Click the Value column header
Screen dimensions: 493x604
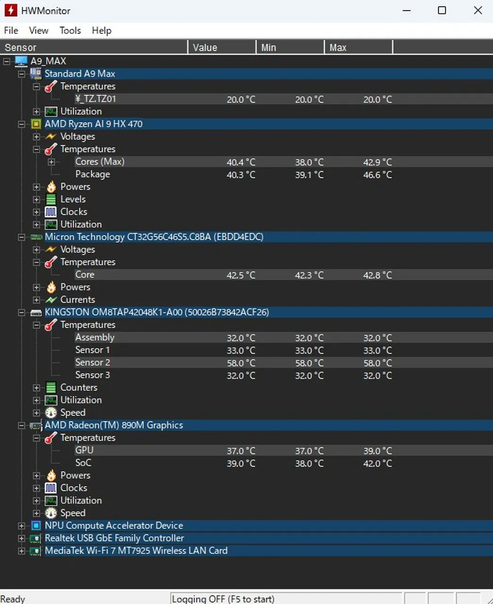pos(222,47)
